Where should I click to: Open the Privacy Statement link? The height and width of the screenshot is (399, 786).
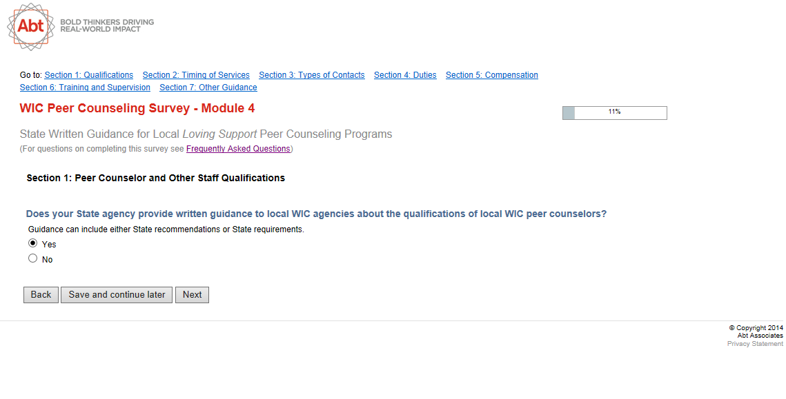[x=755, y=344]
